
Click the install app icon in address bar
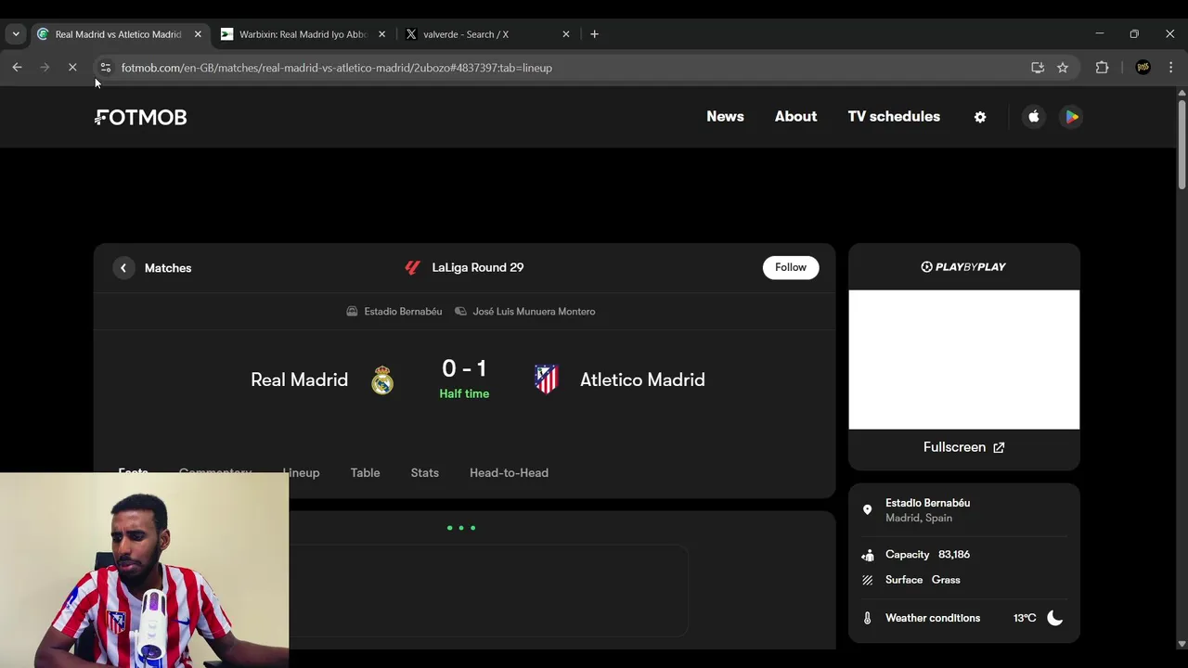pos(1038,68)
